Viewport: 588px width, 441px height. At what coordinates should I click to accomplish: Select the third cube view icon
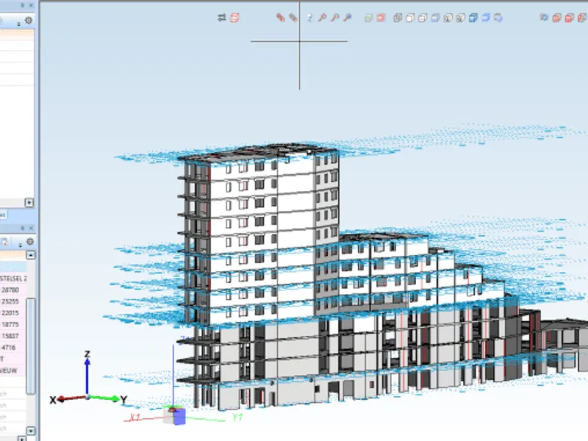[423, 18]
